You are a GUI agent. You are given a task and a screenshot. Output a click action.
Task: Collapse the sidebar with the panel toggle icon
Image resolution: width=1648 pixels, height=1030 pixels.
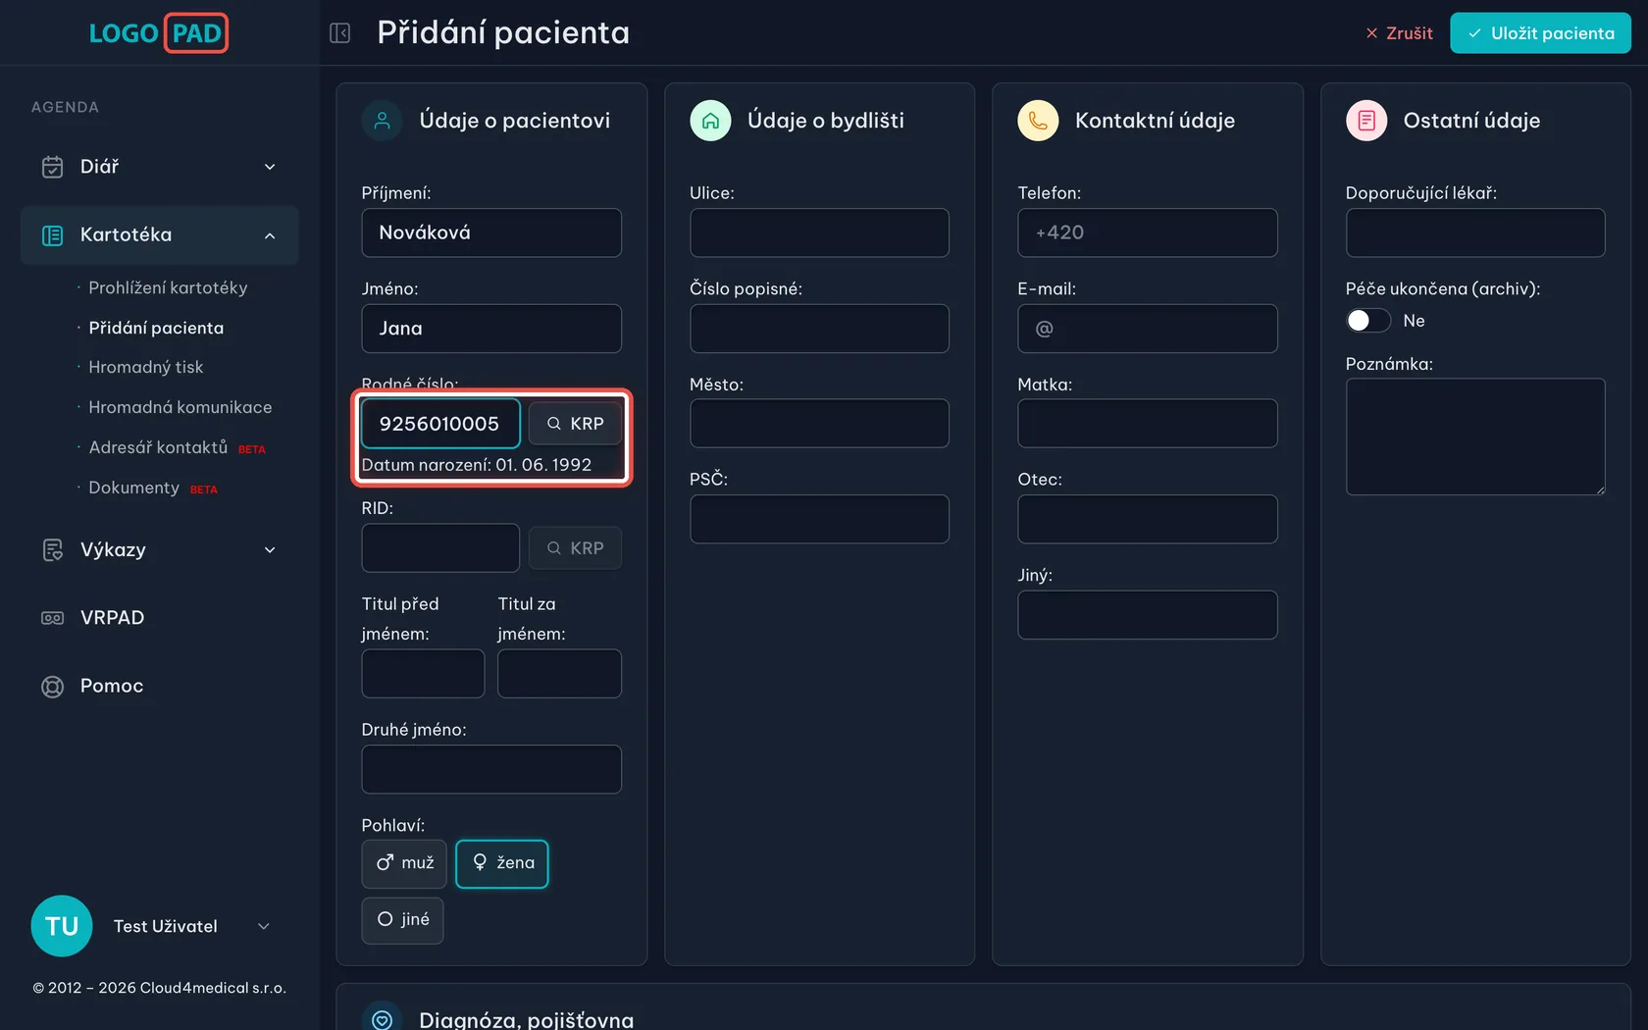point(339,33)
